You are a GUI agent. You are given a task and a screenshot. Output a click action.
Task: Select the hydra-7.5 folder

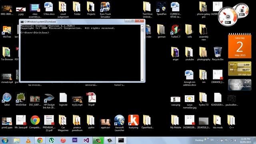(x=204, y=99)
